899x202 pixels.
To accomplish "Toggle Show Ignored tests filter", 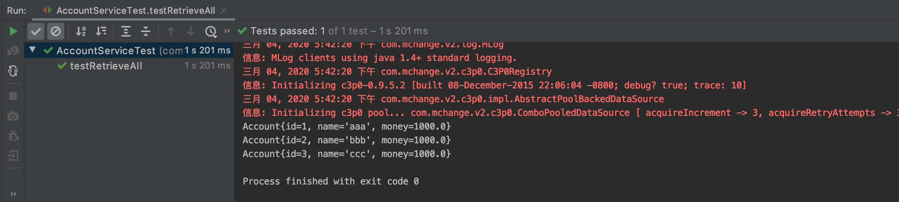I will 56,31.
